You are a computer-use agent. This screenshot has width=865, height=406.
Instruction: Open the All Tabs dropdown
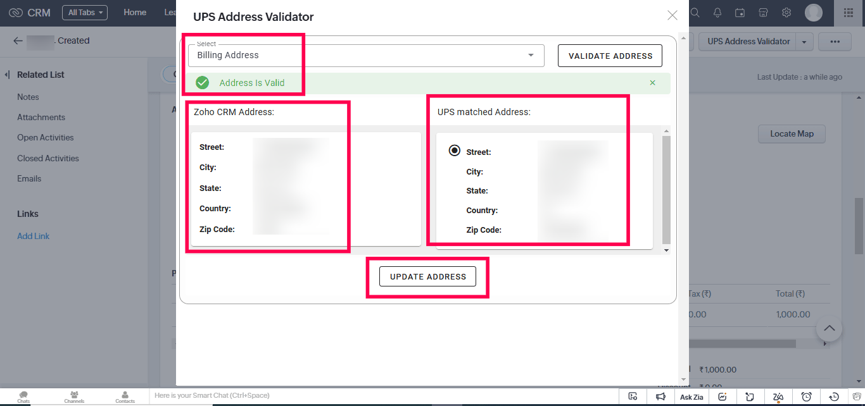pos(85,13)
